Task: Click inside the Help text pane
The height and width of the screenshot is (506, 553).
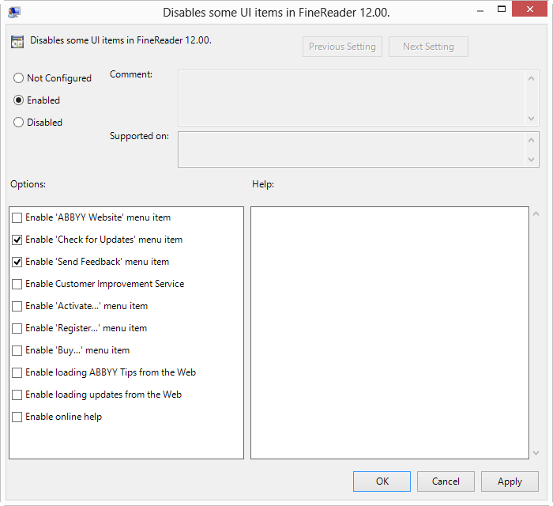Action: 389,333
